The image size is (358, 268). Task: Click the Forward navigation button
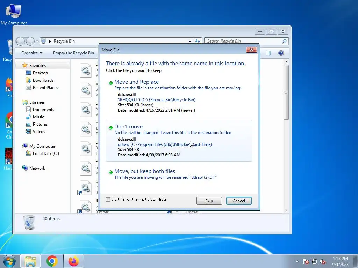coord(30,41)
